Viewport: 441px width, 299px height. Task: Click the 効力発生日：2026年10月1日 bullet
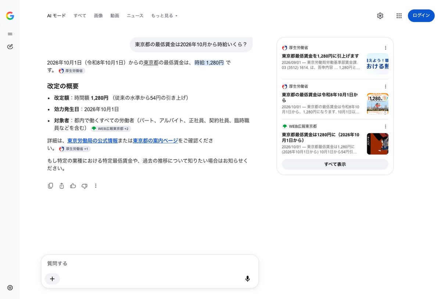[86, 109]
